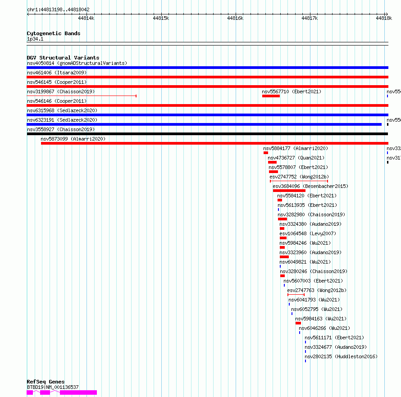Viewport: 401px width, 397px height.
Task: Click the 44818k ruler tick label
Action: [x=384, y=18]
